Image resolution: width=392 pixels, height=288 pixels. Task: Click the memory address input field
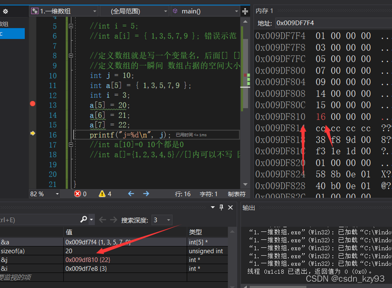coord(334,23)
